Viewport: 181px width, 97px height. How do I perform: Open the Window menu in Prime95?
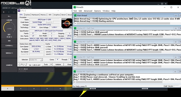(x=106, y=11)
